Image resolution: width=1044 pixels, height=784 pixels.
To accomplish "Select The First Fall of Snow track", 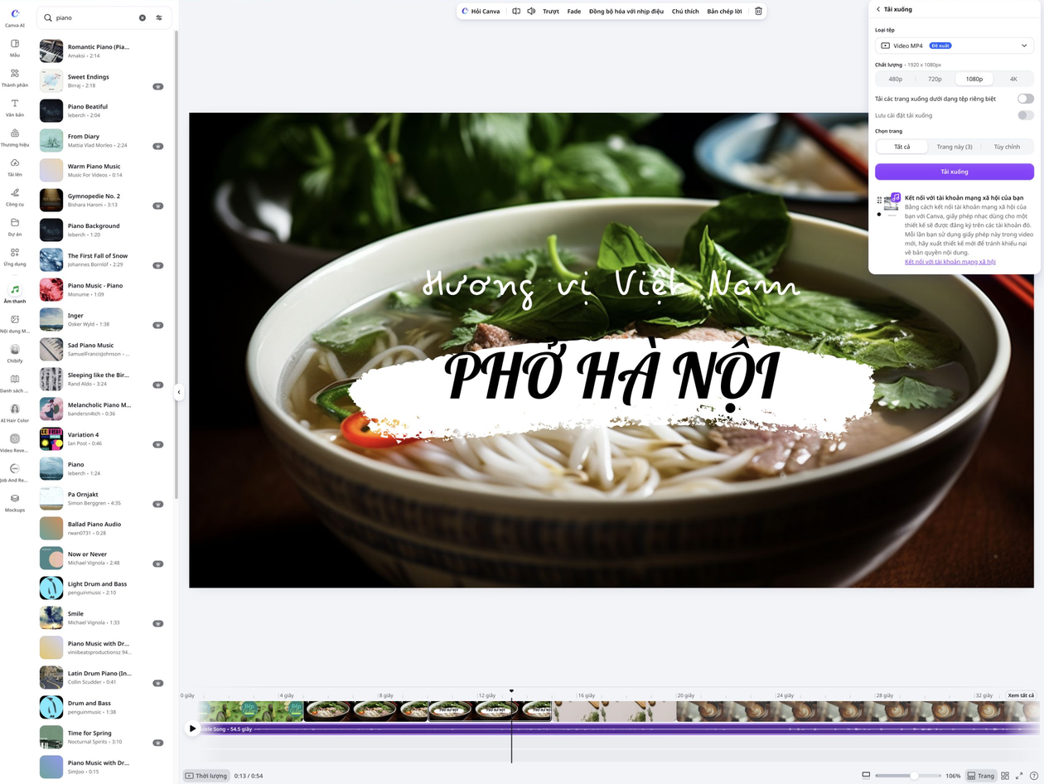I will (102, 259).
